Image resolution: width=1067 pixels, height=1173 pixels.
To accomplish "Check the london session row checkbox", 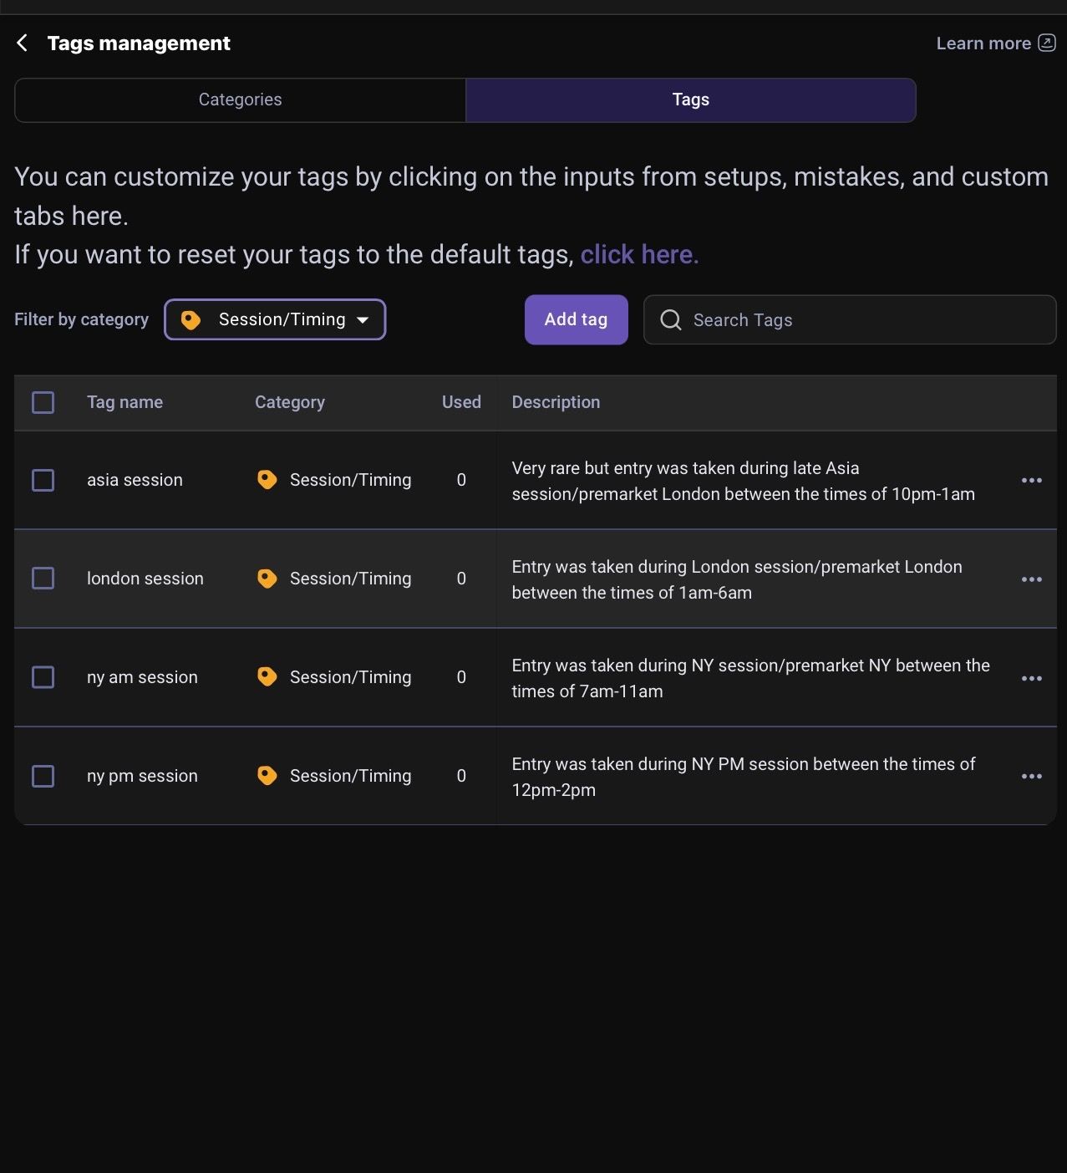I will pos(43,579).
